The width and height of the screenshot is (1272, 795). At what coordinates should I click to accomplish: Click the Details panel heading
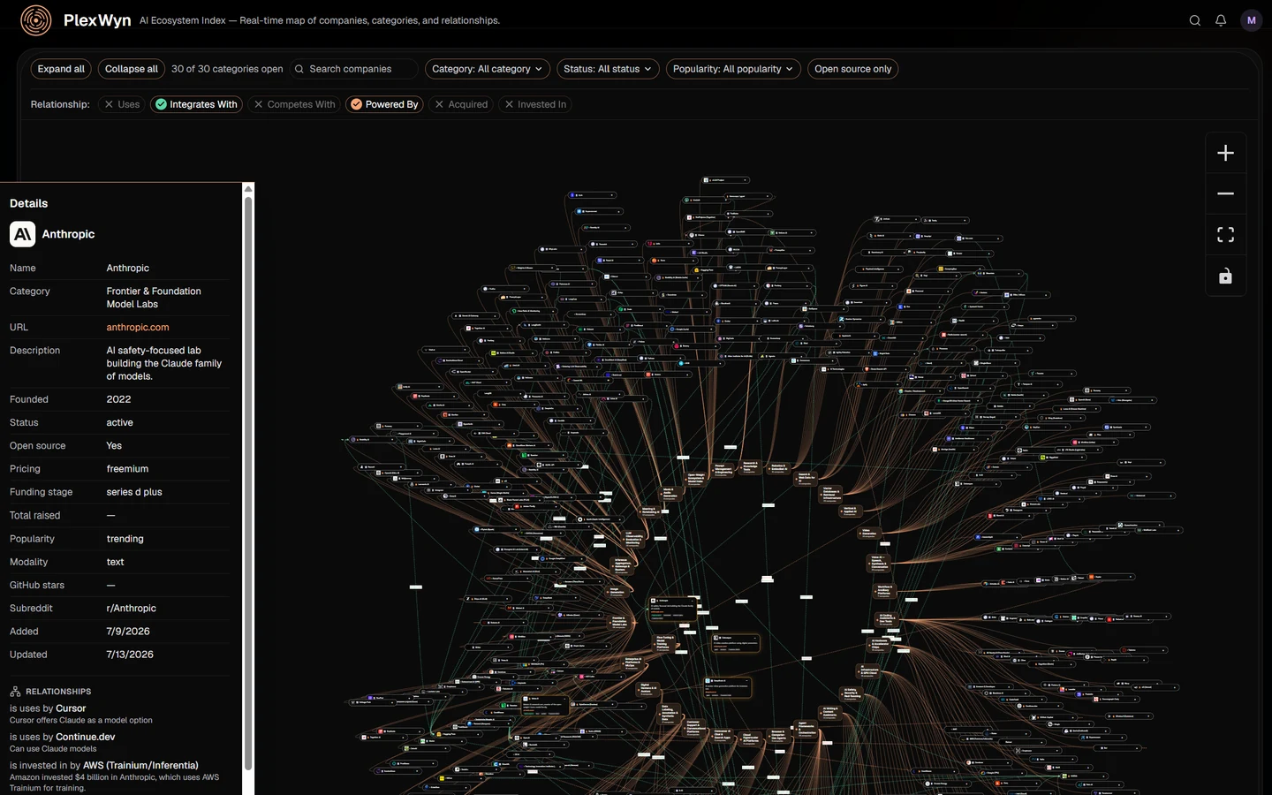29,203
